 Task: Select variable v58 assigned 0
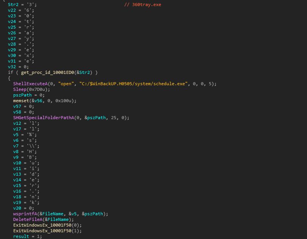tap(17, 112)
